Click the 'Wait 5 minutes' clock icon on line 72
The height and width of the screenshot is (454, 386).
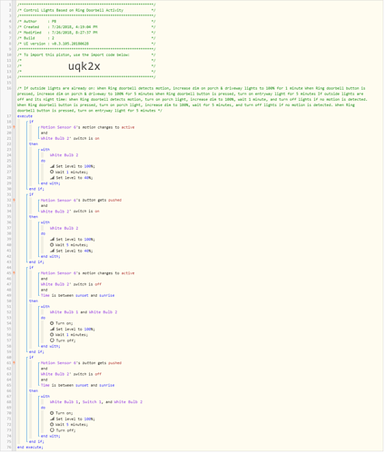52,425
